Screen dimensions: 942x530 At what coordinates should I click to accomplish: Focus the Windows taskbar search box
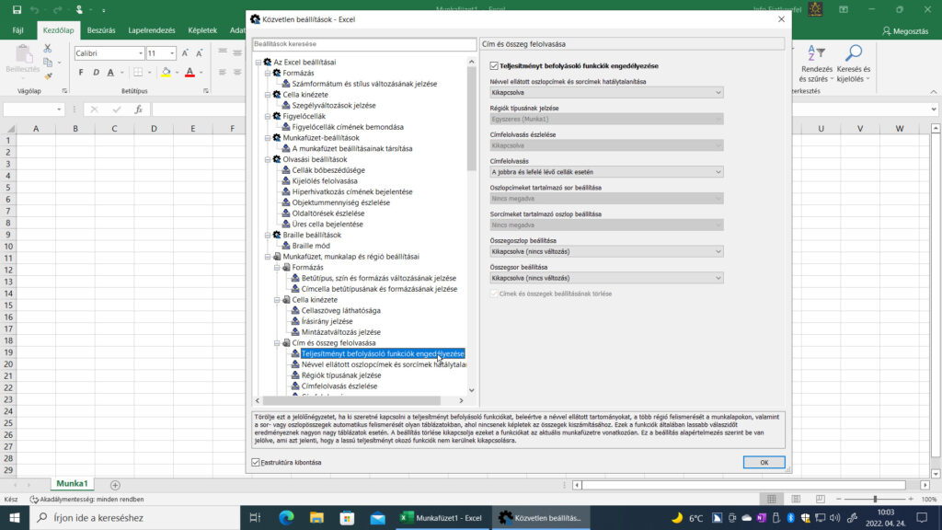click(x=135, y=517)
